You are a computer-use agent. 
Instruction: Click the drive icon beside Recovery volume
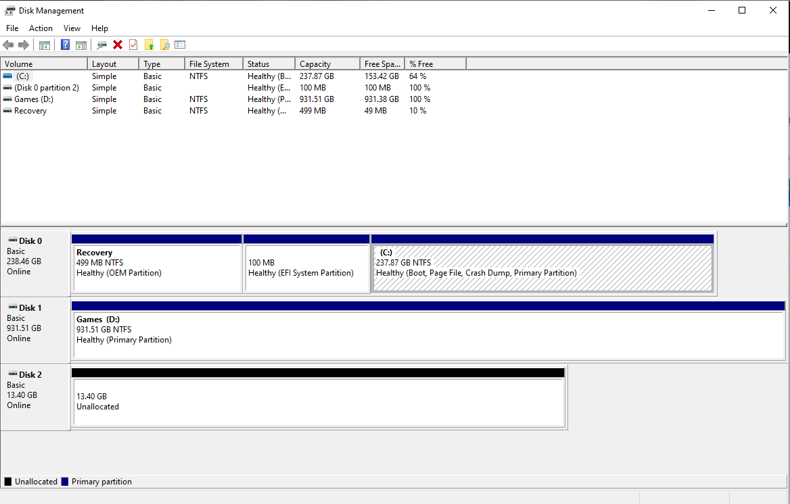click(x=7, y=111)
